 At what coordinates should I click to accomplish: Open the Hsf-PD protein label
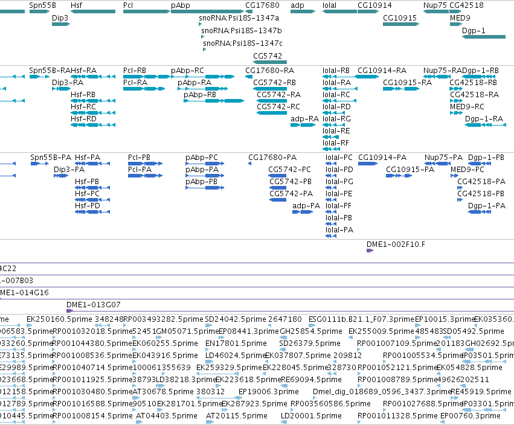(87, 206)
